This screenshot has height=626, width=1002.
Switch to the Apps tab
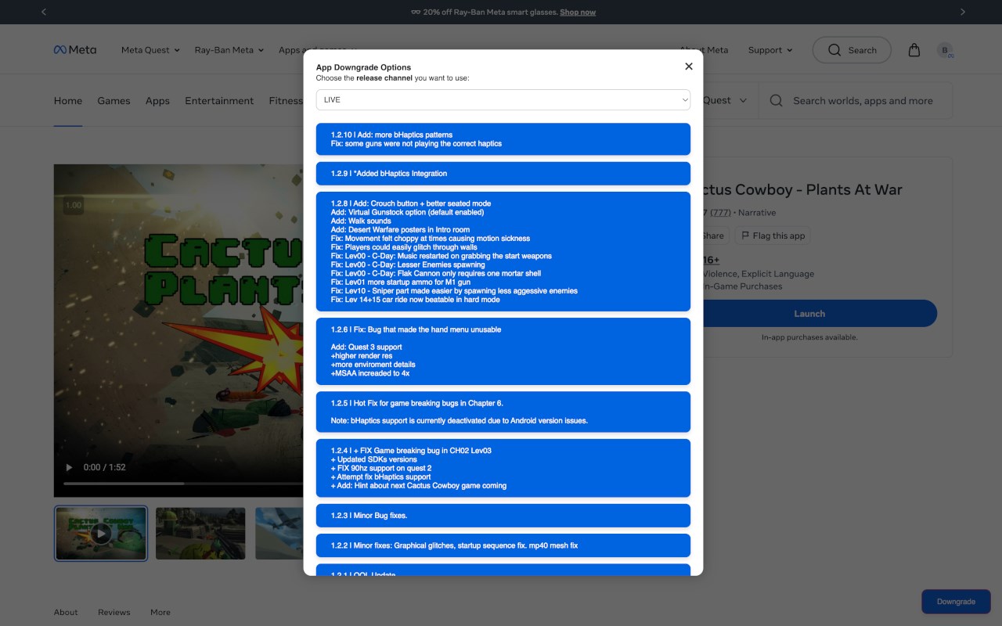pos(157,101)
